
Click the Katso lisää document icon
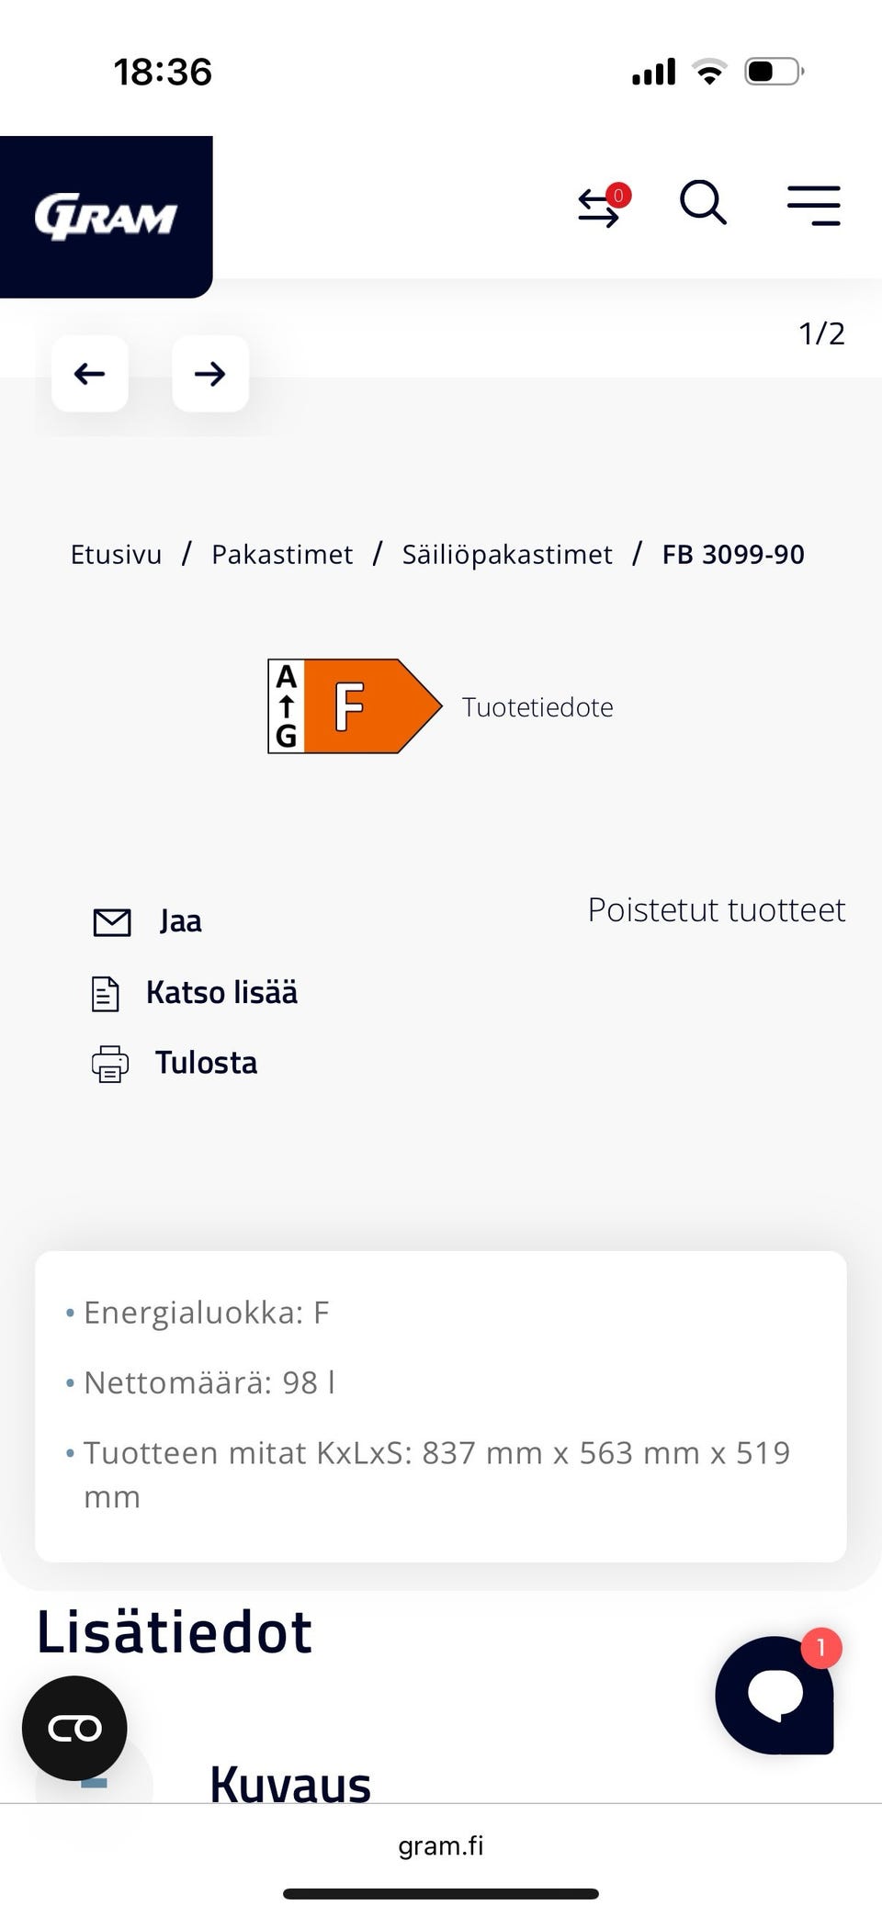pyautogui.click(x=106, y=992)
